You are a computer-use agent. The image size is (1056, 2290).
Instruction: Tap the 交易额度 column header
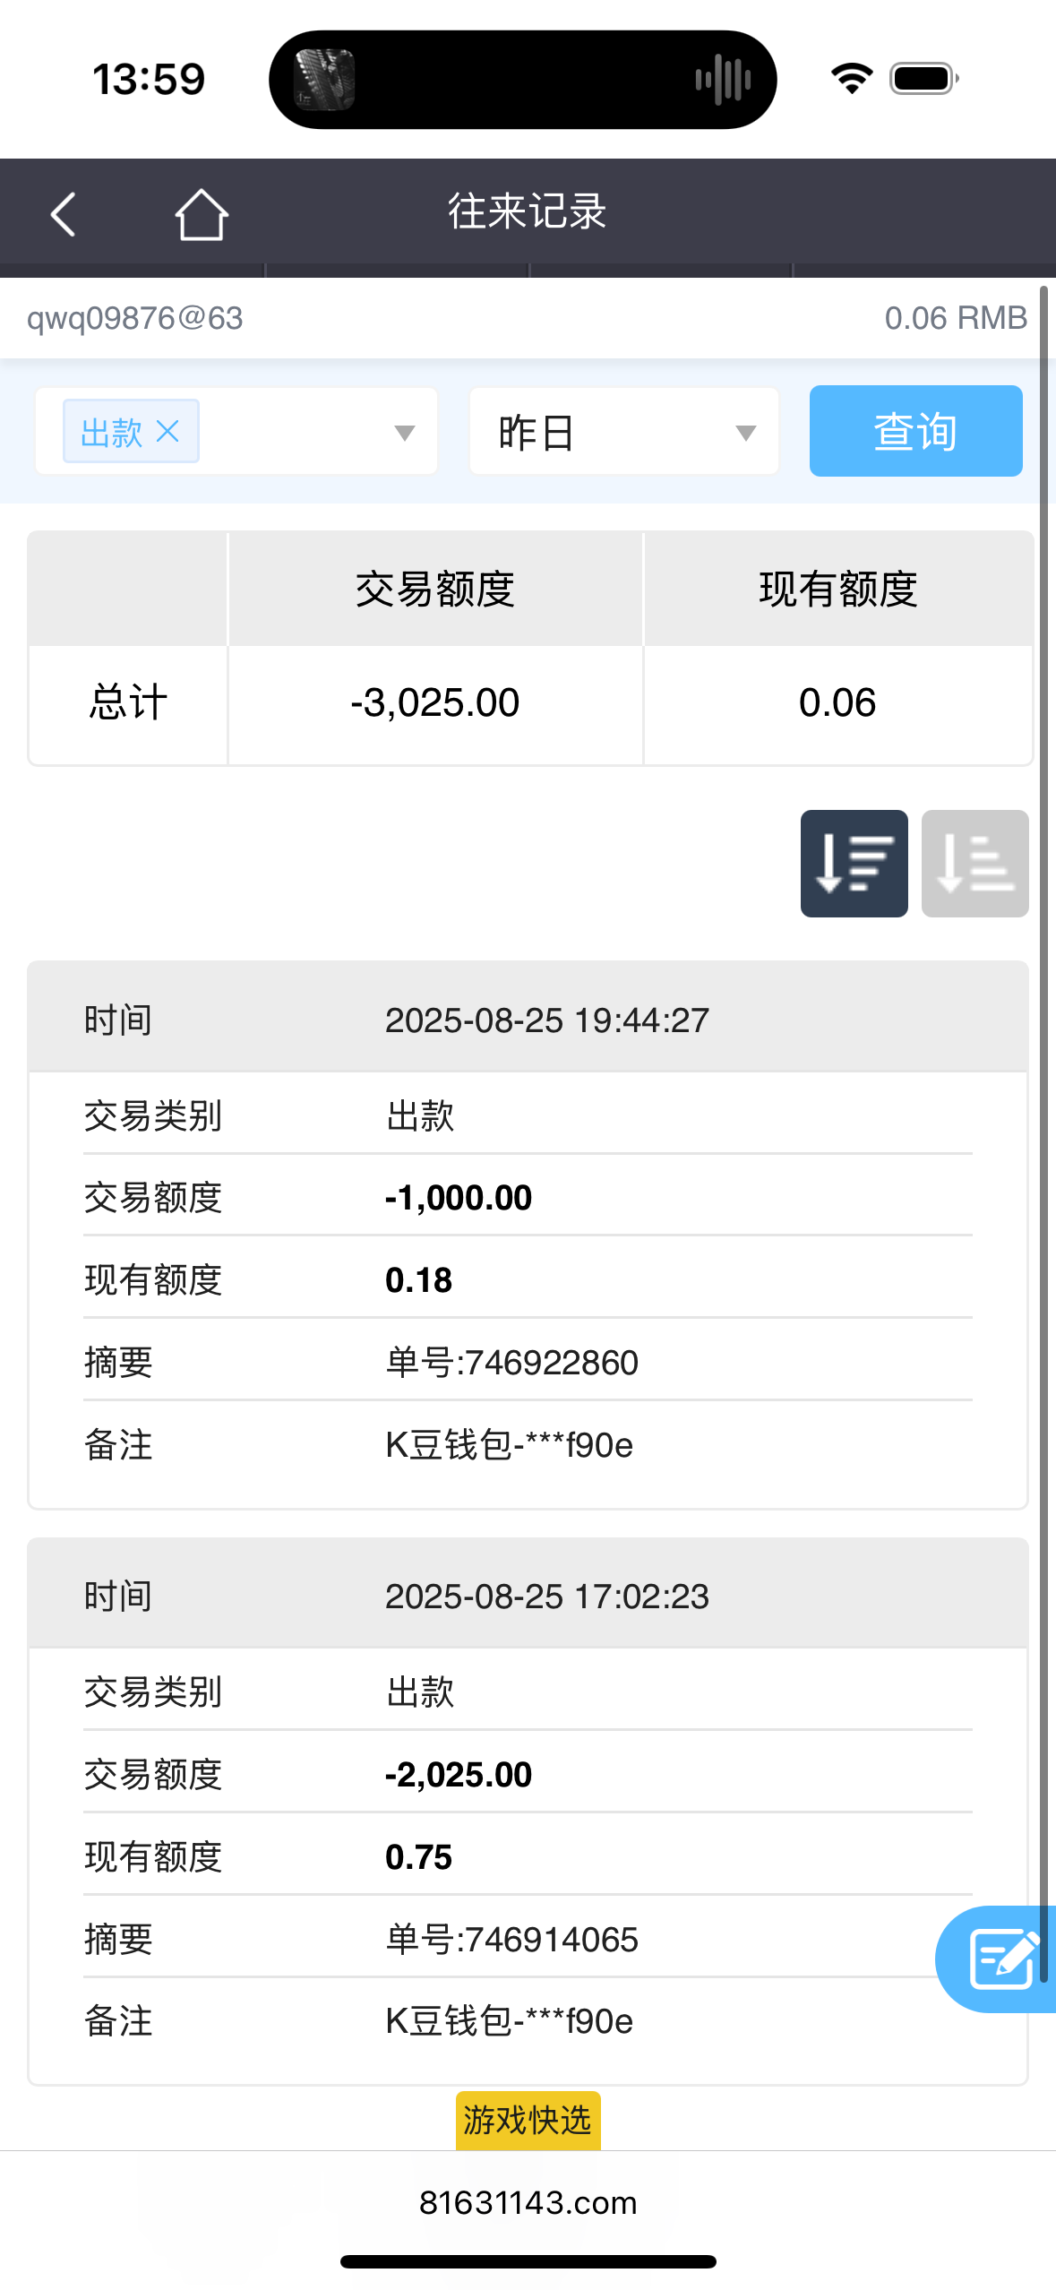point(435,590)
